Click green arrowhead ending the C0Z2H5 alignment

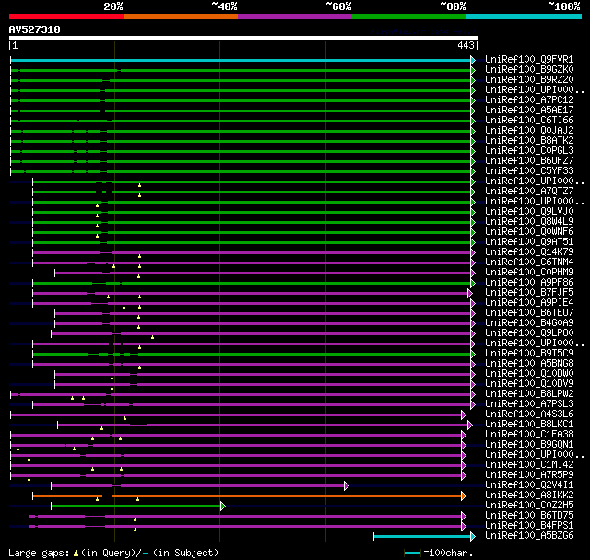click(x=223, y=507)
